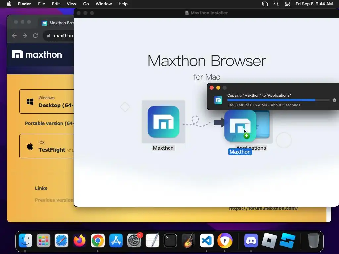Image resolution: width=339 pixels, height=254 pixels.
Task: Click the highlighted Maxthon label being dragged
Action: coord(240,152)
